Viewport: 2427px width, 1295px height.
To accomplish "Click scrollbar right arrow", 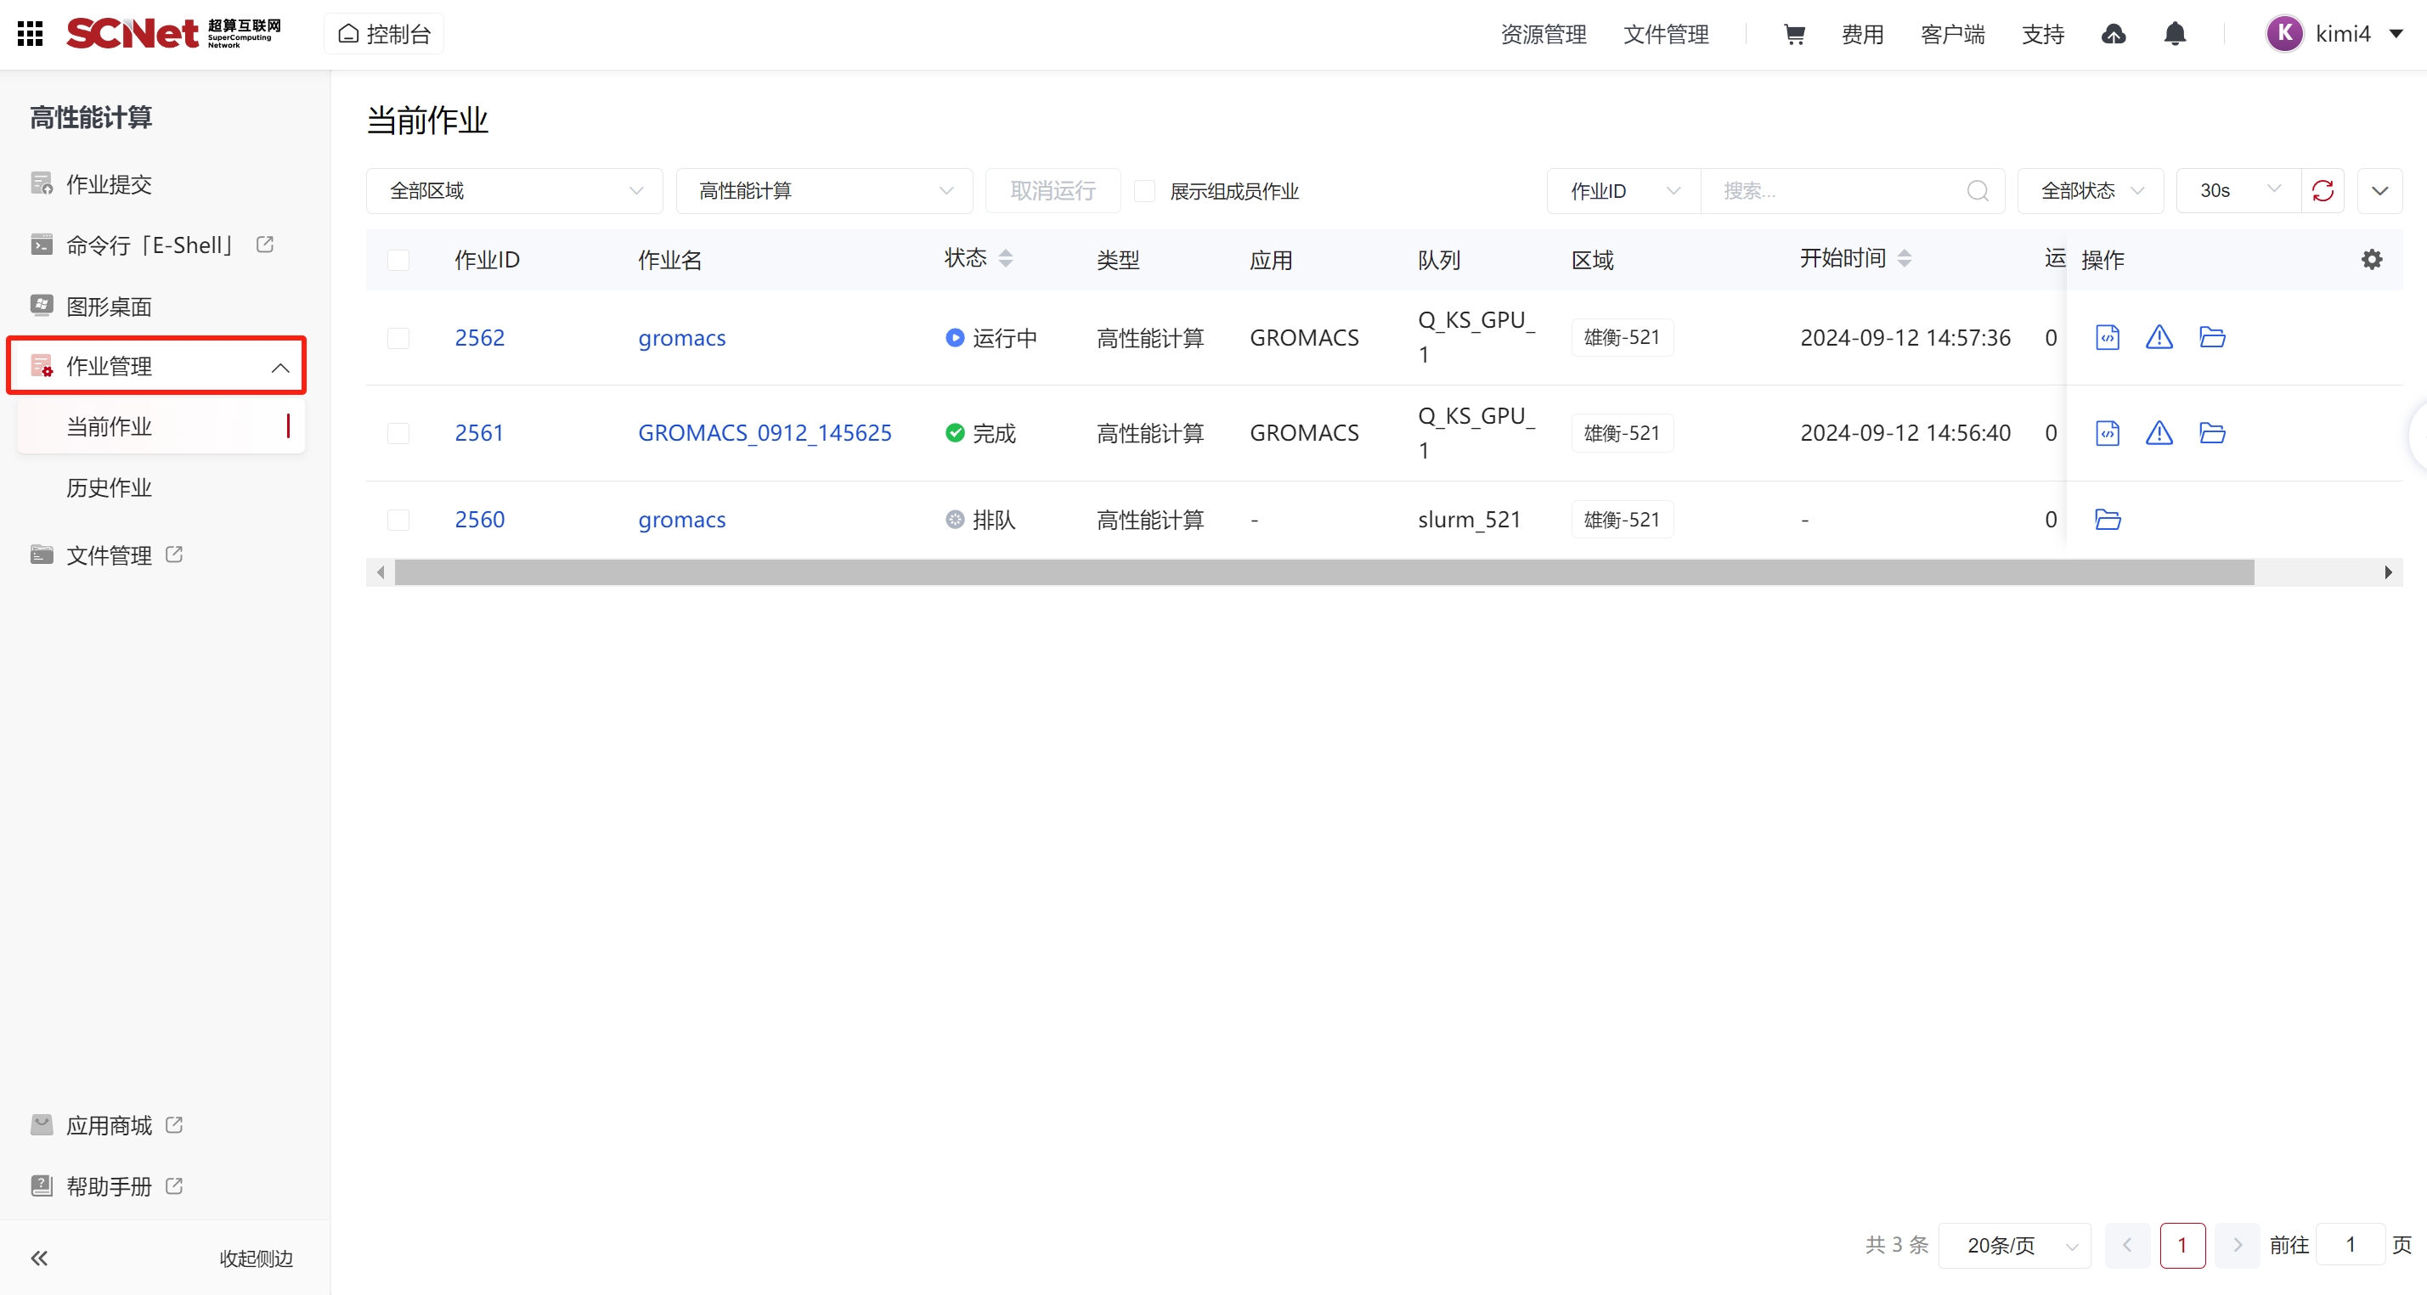I will (x=2387, y=571).
